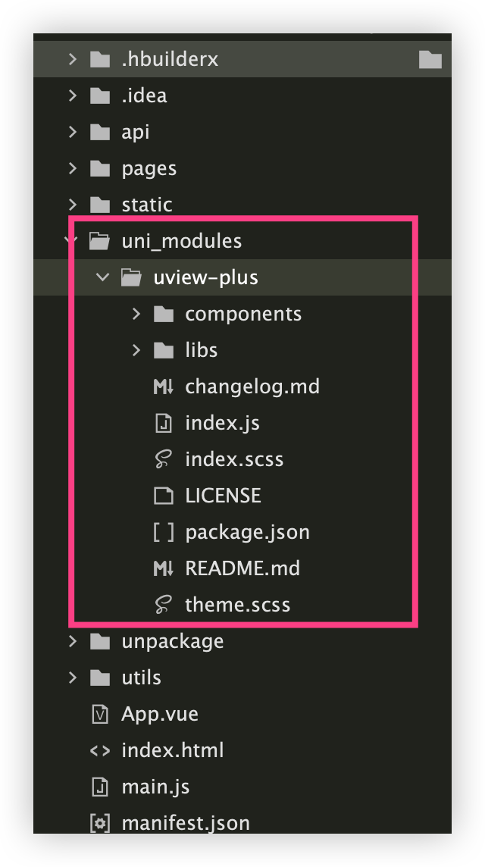Select the static folder label
The width and height of the screenshot is (485, 867).
pyautogui.click(x=146, y=205)
